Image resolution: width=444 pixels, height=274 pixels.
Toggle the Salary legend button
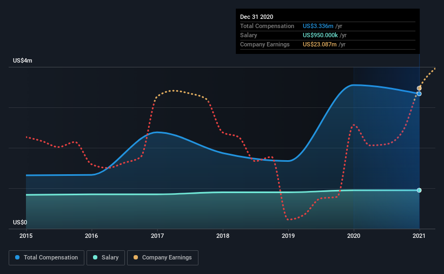point(105,258)
